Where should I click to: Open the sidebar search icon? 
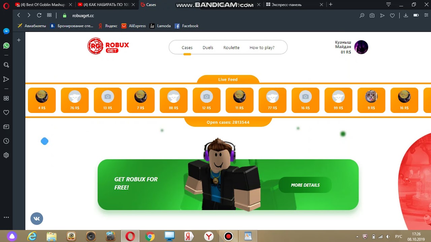pyautogui.click(x=6, y=65)
